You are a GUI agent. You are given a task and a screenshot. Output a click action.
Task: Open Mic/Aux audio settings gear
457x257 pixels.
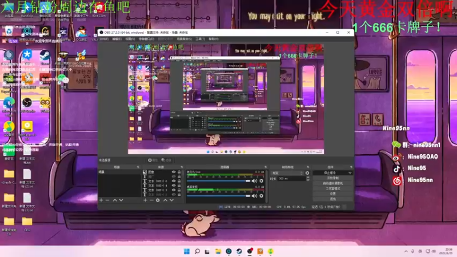coord(262,181)
